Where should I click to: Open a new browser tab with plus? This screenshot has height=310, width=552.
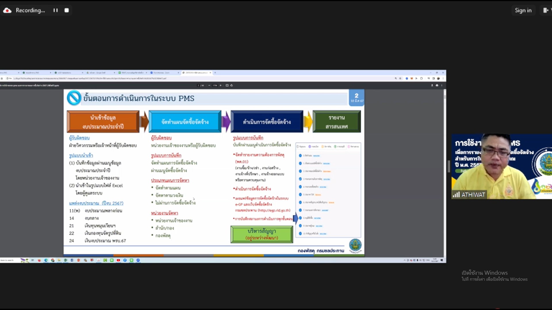pyautogui.click(x=215, y=73)
